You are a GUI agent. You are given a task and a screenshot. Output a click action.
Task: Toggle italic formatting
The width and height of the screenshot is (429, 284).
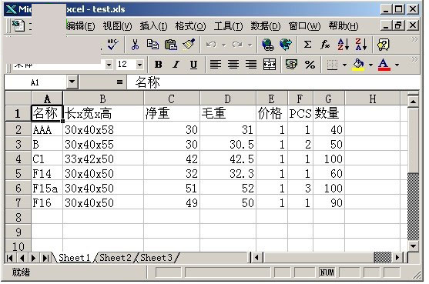(176, 65)
